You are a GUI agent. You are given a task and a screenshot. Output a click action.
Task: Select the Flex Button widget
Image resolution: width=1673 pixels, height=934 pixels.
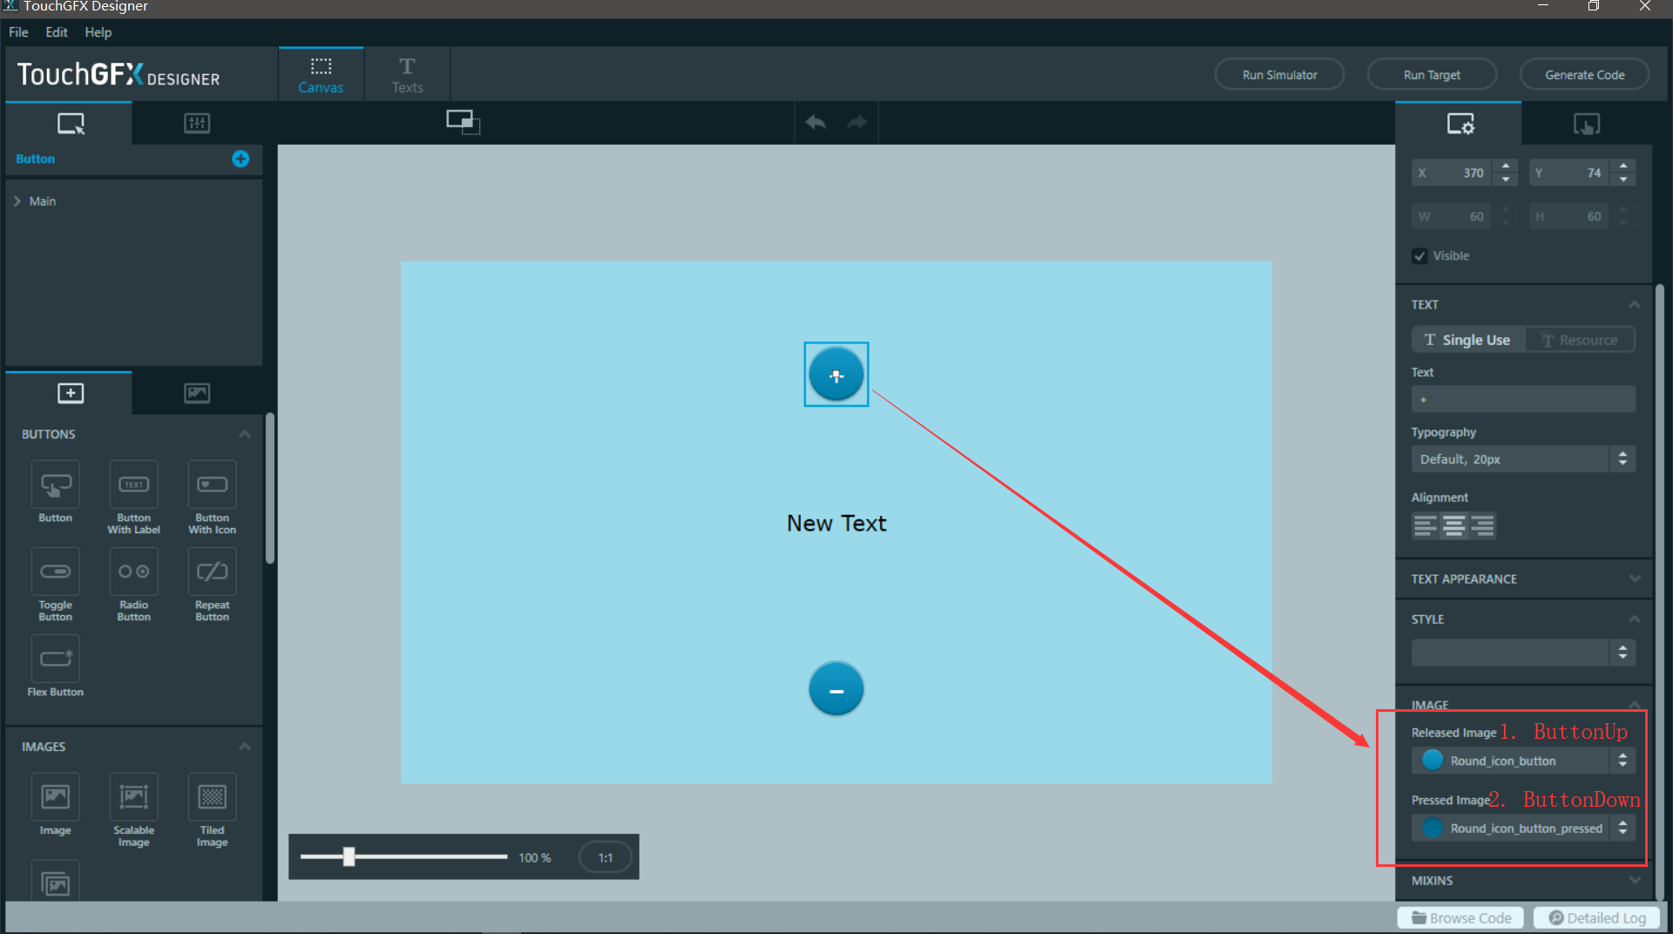pyautogui.click(x=56, y=667)
